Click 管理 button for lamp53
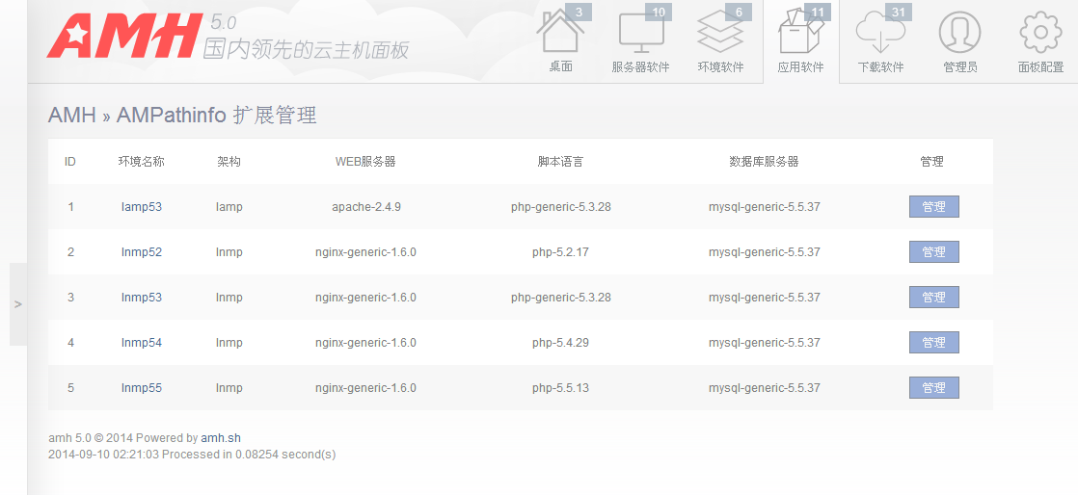Viewport: 1078px width, 495px height. [933, 207]
